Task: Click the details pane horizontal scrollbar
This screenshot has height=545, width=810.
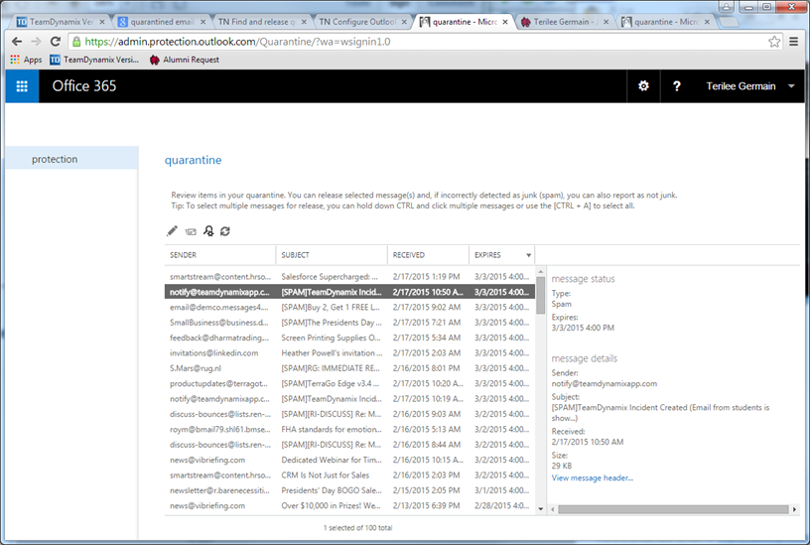Action: pyautogui.click(x=673, y=509)
